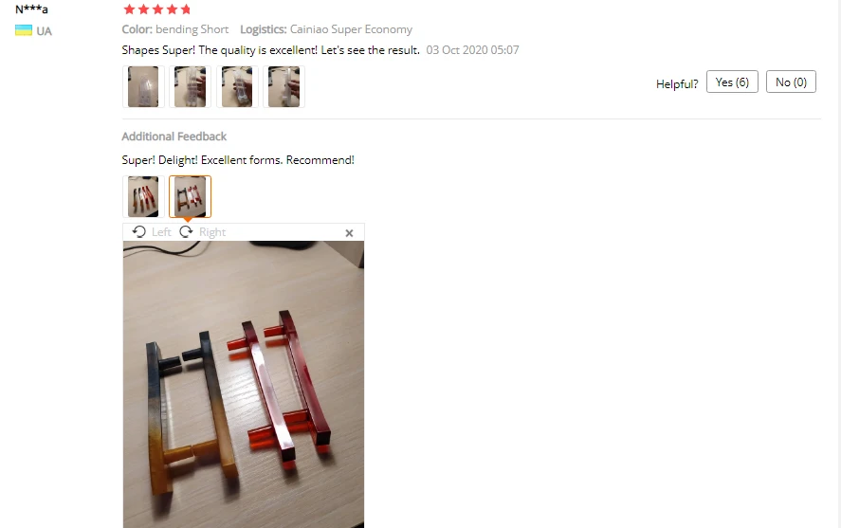Click reviewer name N***a
The image size is (841, 528).
[x=31, y=9]
